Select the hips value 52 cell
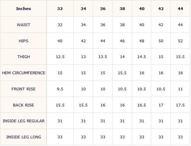Screen dimensions: 191x146 click(180, 41)
